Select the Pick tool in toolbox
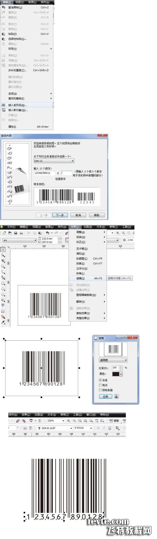This screenshot has height=539, width=157. click(3, 250)
